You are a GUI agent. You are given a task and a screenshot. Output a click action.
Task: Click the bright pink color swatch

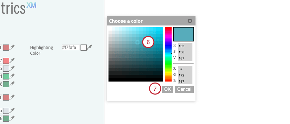coord(6,60)
